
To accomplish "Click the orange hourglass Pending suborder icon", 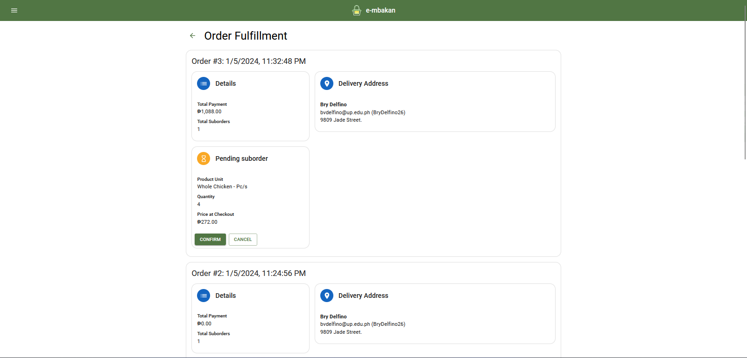I will pyautogui.click(x=204, y=158).
